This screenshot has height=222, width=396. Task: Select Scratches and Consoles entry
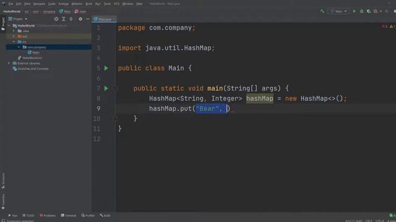click(x=30, y=68)
